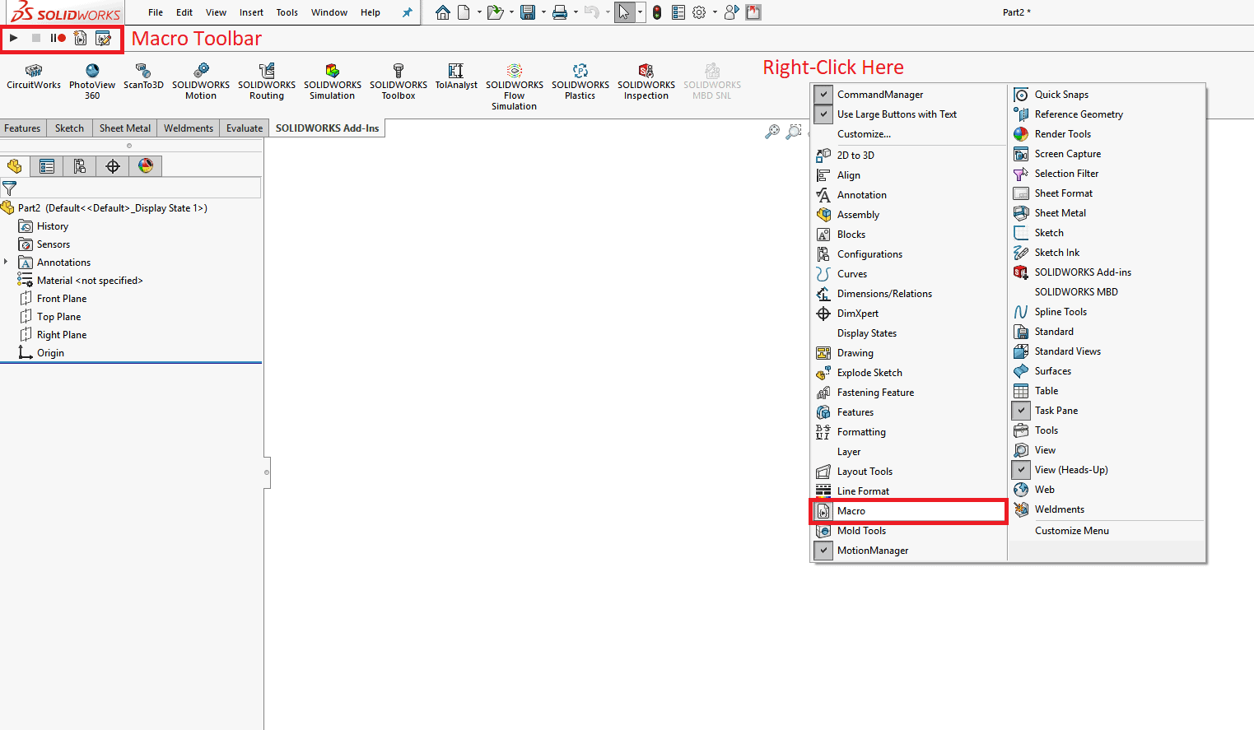Toggle Use Large Buttons with Text

823,114
